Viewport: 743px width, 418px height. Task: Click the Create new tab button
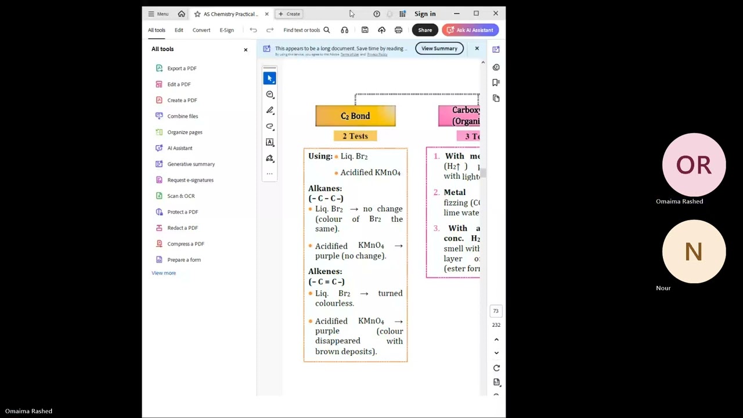click(289, 14)
